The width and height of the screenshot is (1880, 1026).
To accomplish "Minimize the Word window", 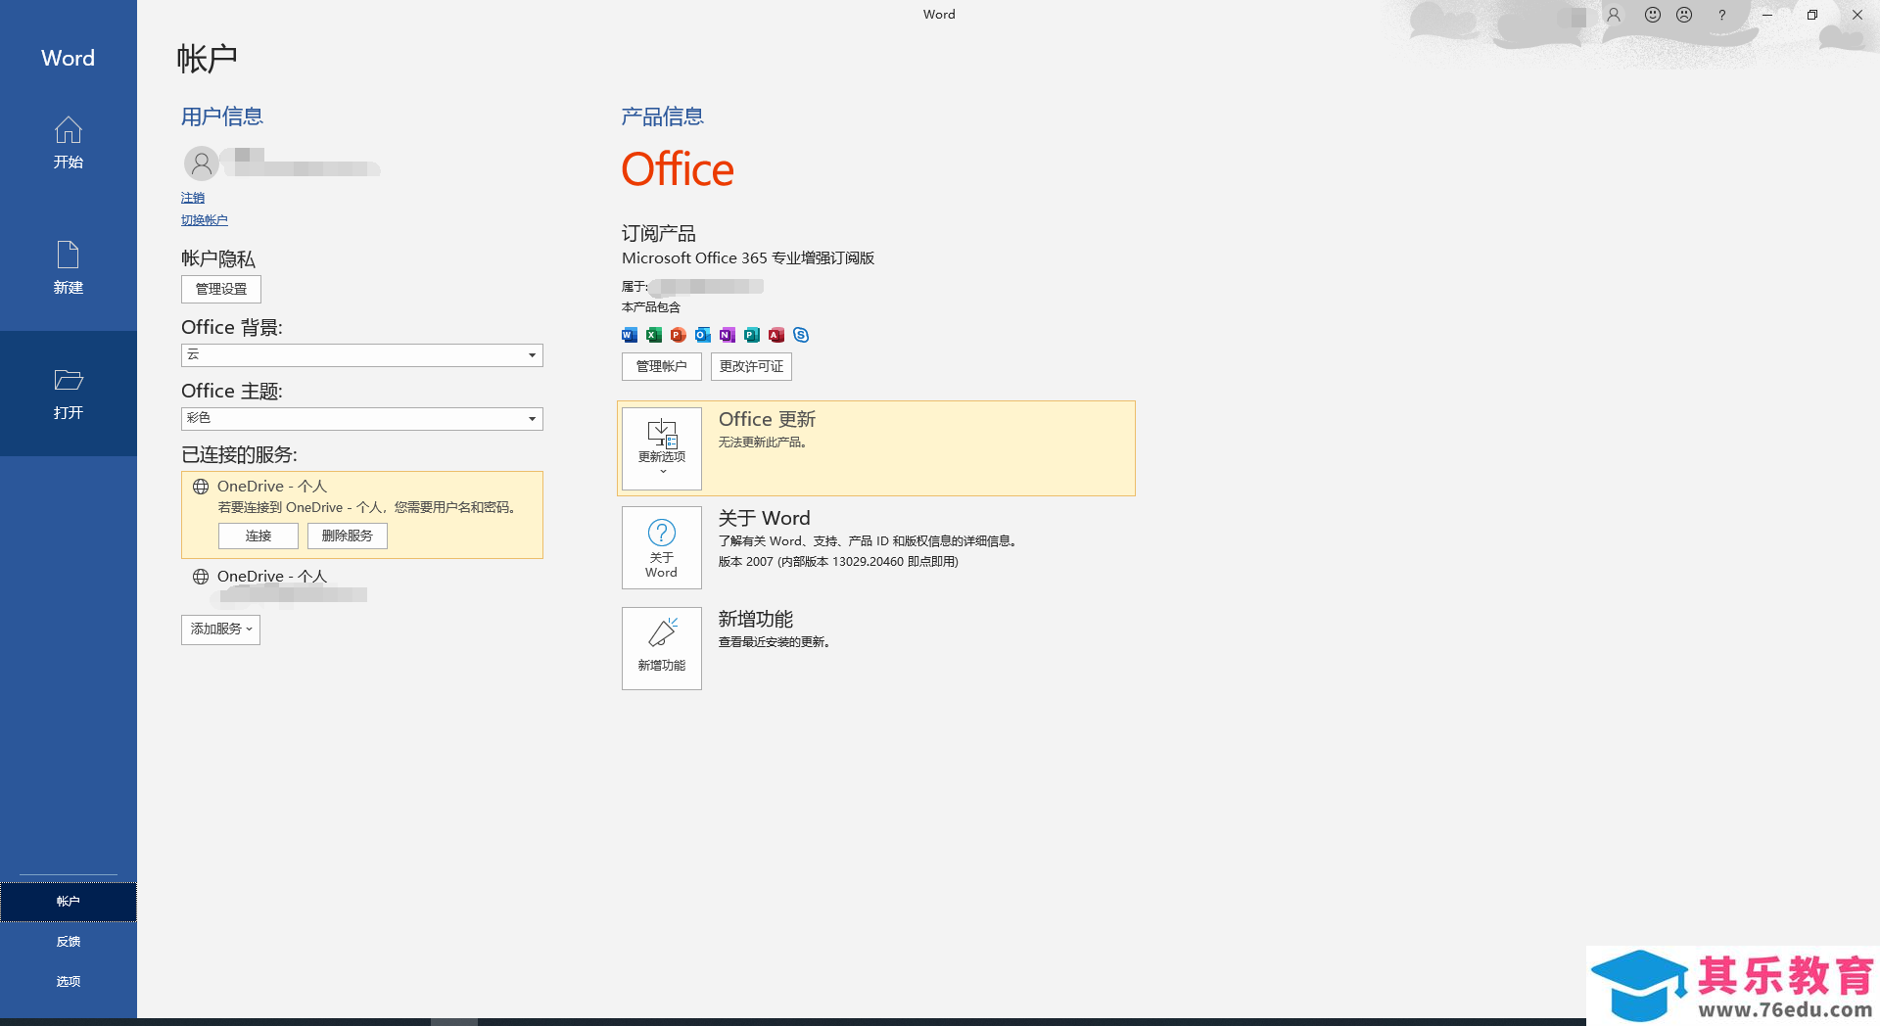I will point(1767,15).
